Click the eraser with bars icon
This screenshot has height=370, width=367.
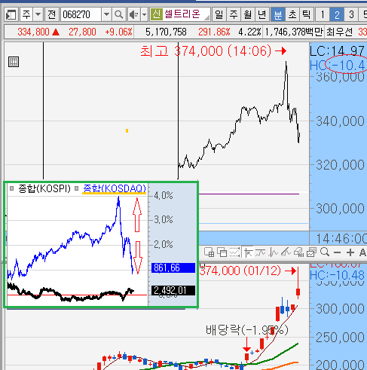[298, 252]
